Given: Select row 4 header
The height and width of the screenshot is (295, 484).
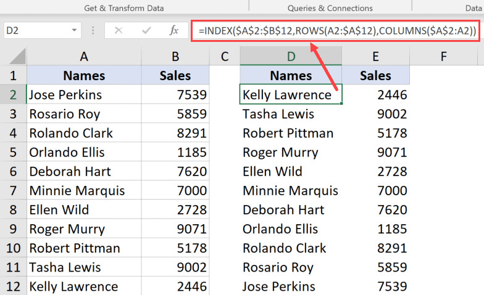Looking at the screenshot, I should click(14, 133).
